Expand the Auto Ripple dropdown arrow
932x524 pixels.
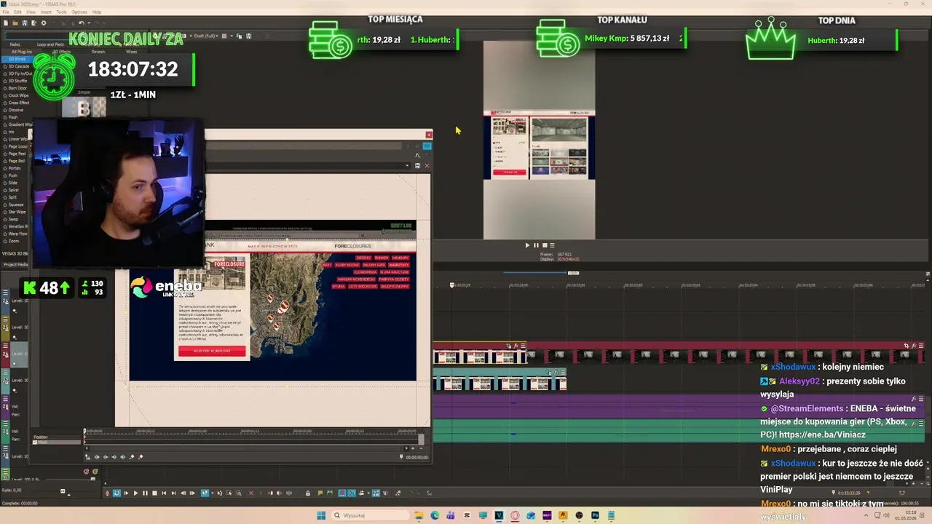pos(367,493)
